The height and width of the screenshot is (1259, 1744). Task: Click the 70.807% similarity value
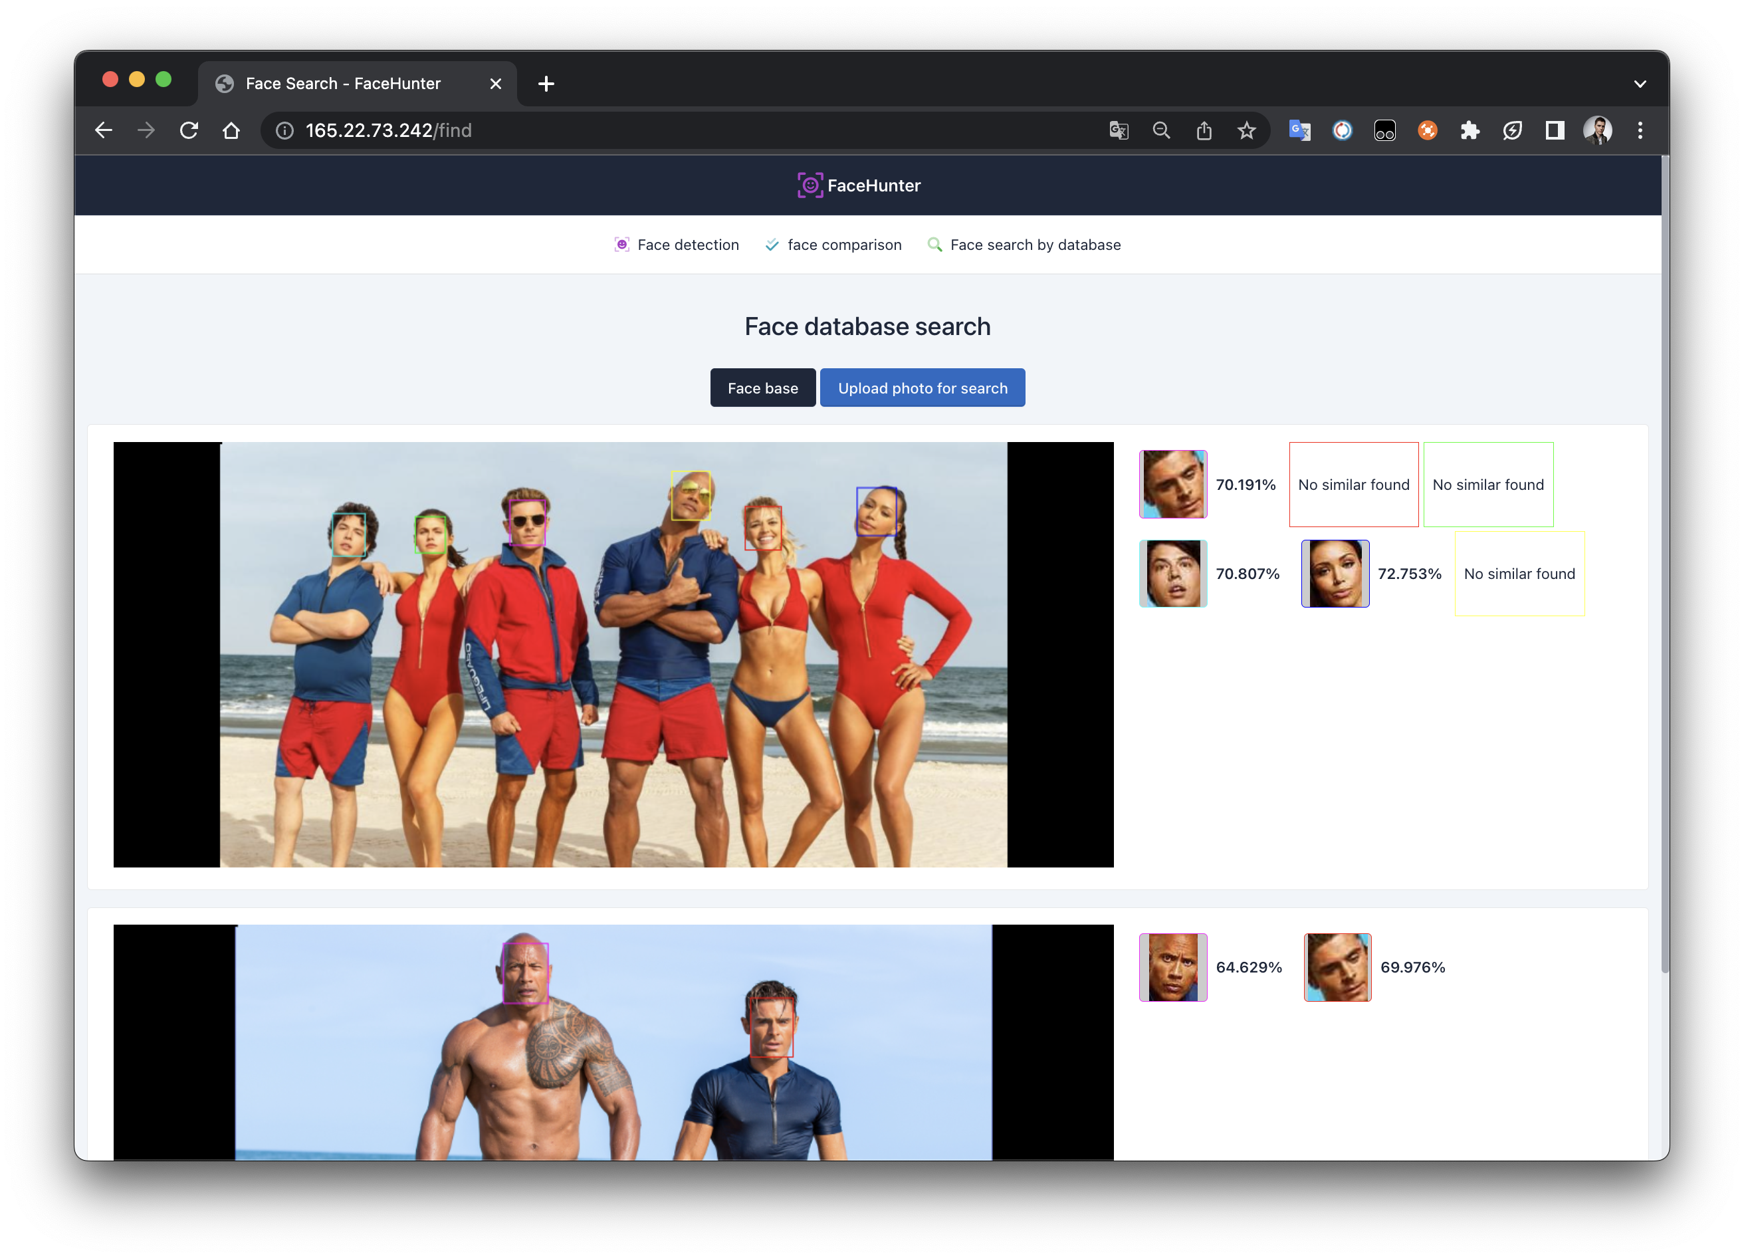[x=1248, y=574]
